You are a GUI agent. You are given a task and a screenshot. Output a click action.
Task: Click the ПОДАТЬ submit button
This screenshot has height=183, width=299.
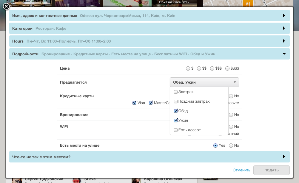point(271,170)
